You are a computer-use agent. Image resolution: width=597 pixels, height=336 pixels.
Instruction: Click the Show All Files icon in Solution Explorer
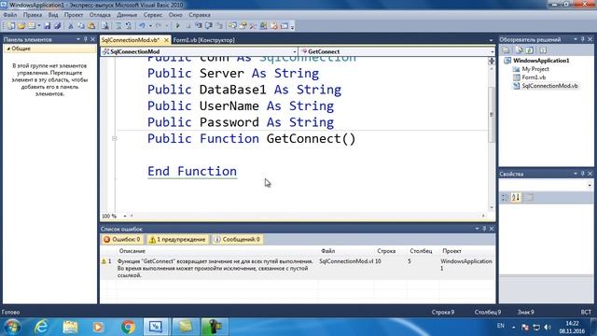tap(519, 50)
